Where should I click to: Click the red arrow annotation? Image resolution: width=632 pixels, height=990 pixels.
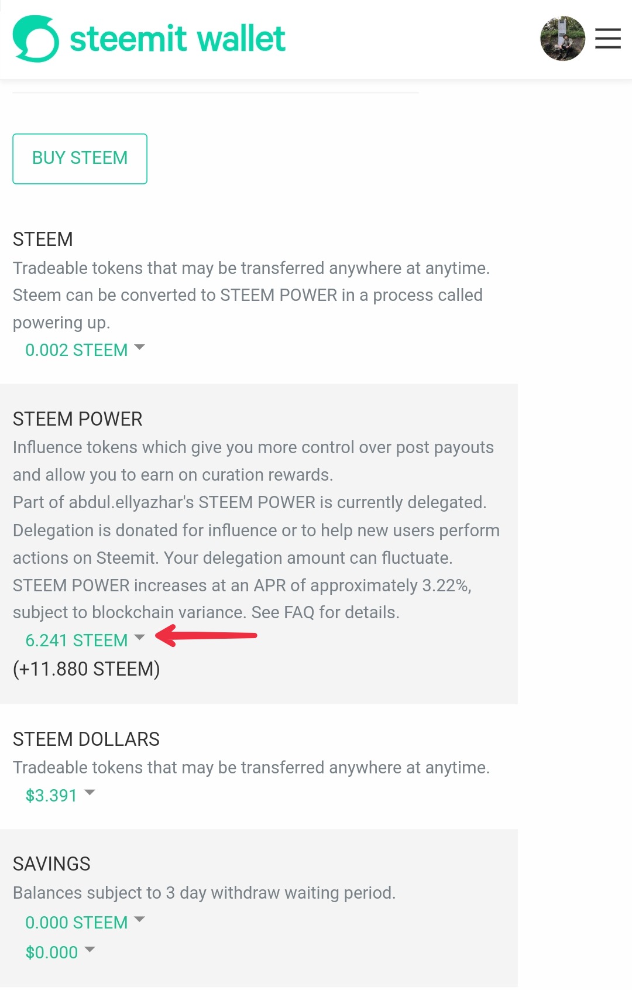(x=207, y=636)
